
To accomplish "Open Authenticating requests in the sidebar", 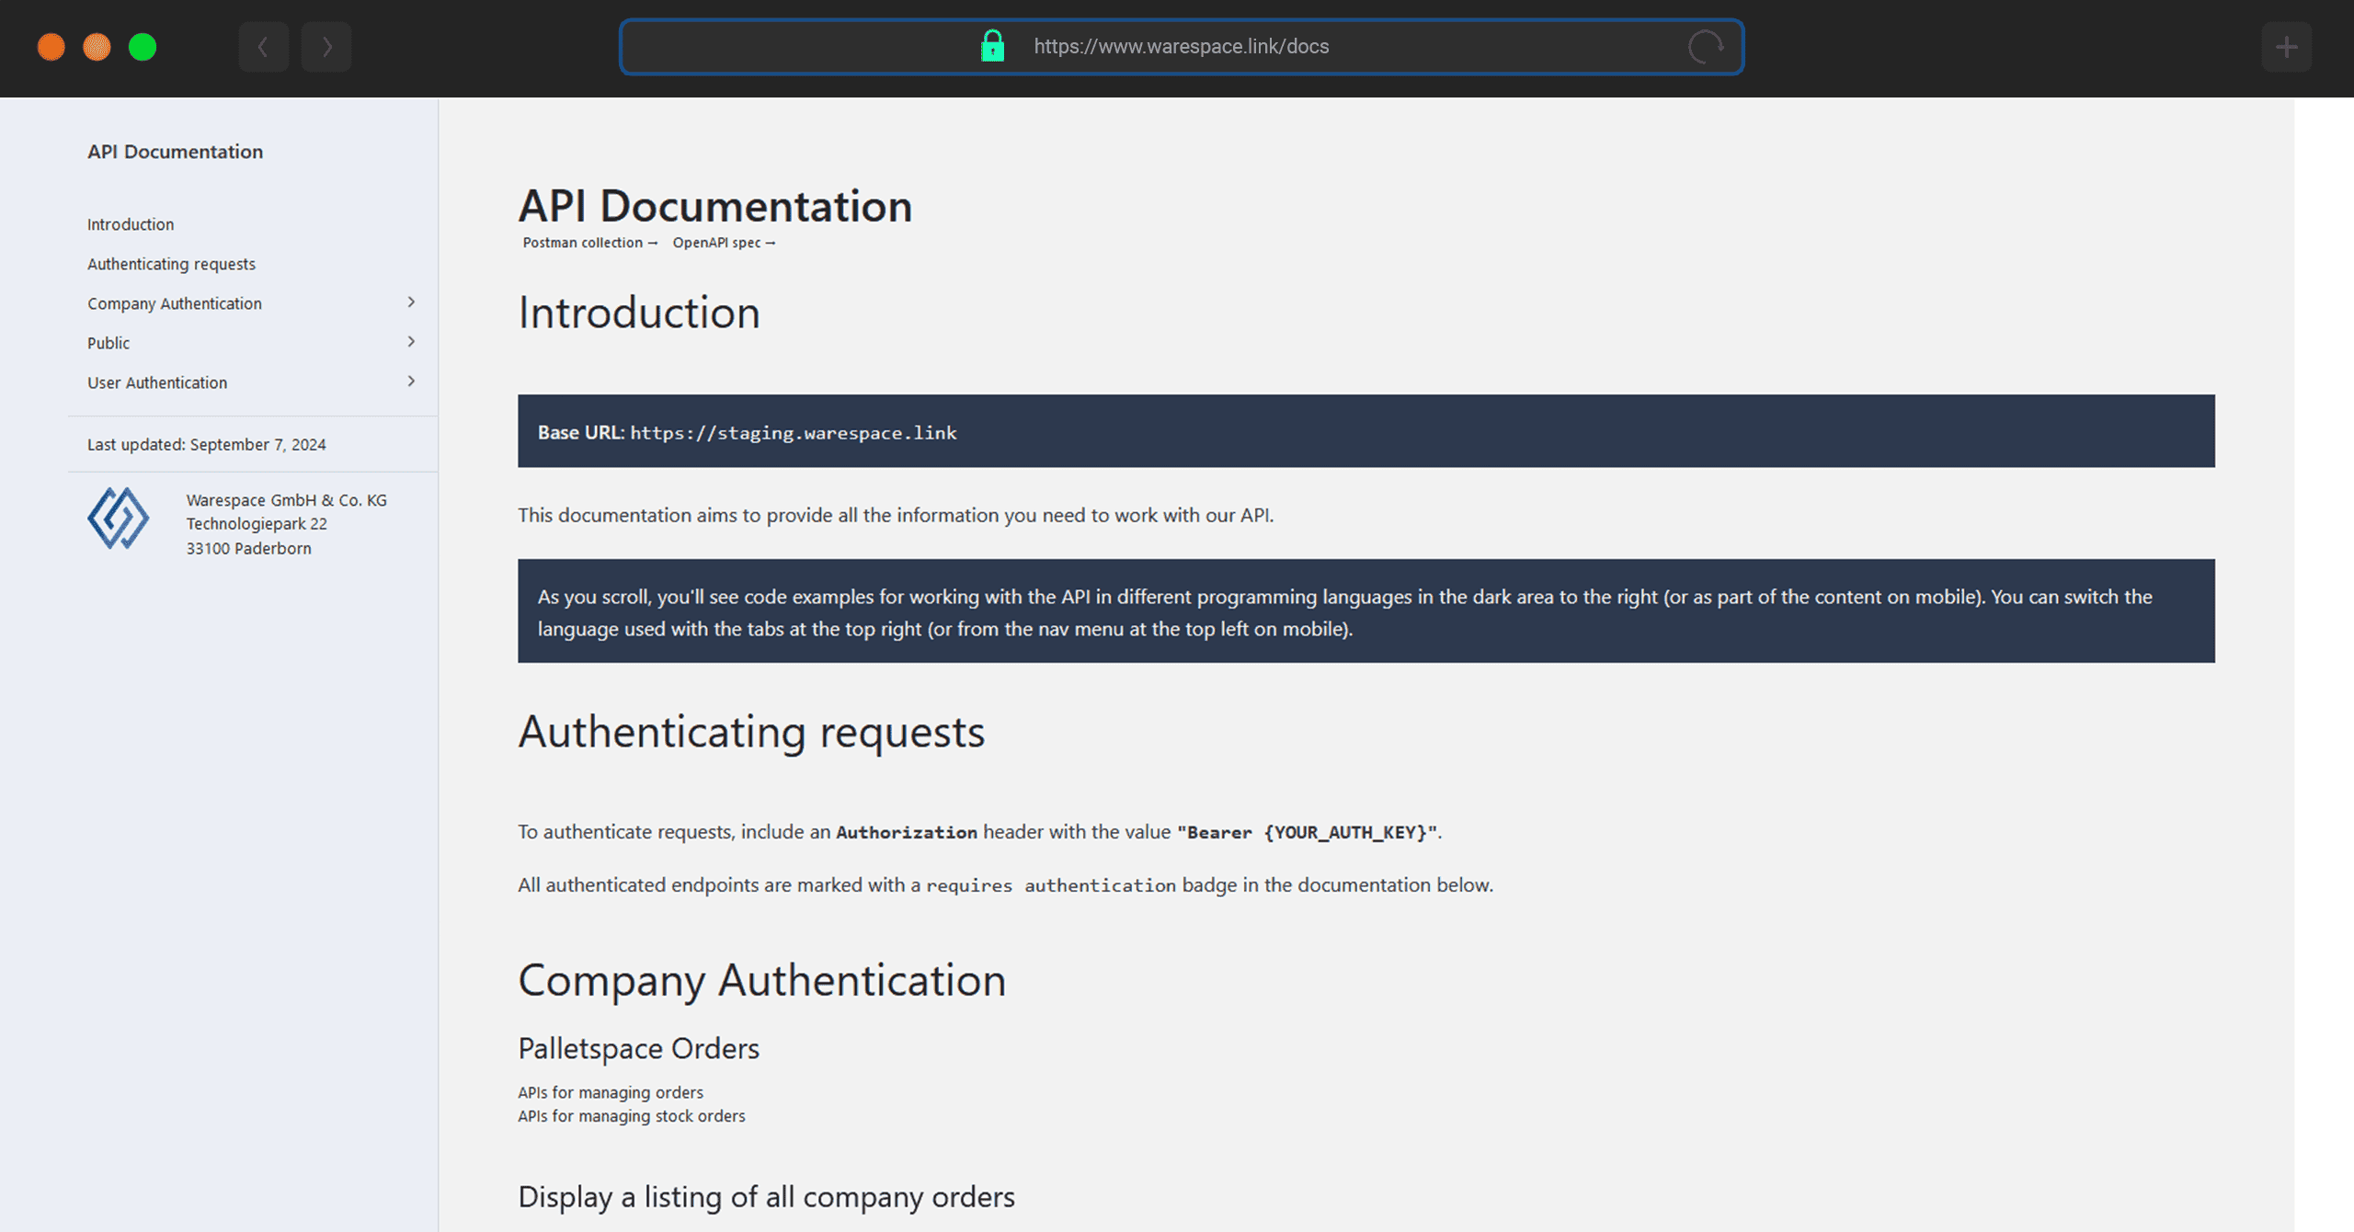I will pos(171,264).
